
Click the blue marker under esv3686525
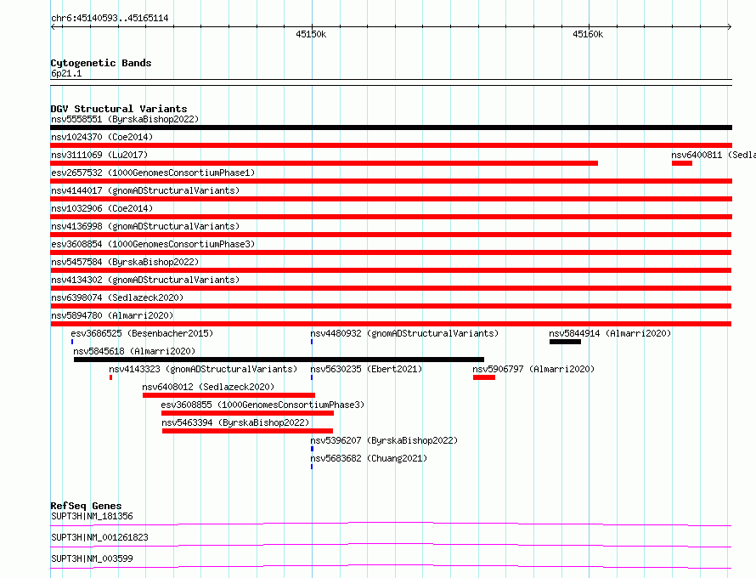click(x=72, y=342)
